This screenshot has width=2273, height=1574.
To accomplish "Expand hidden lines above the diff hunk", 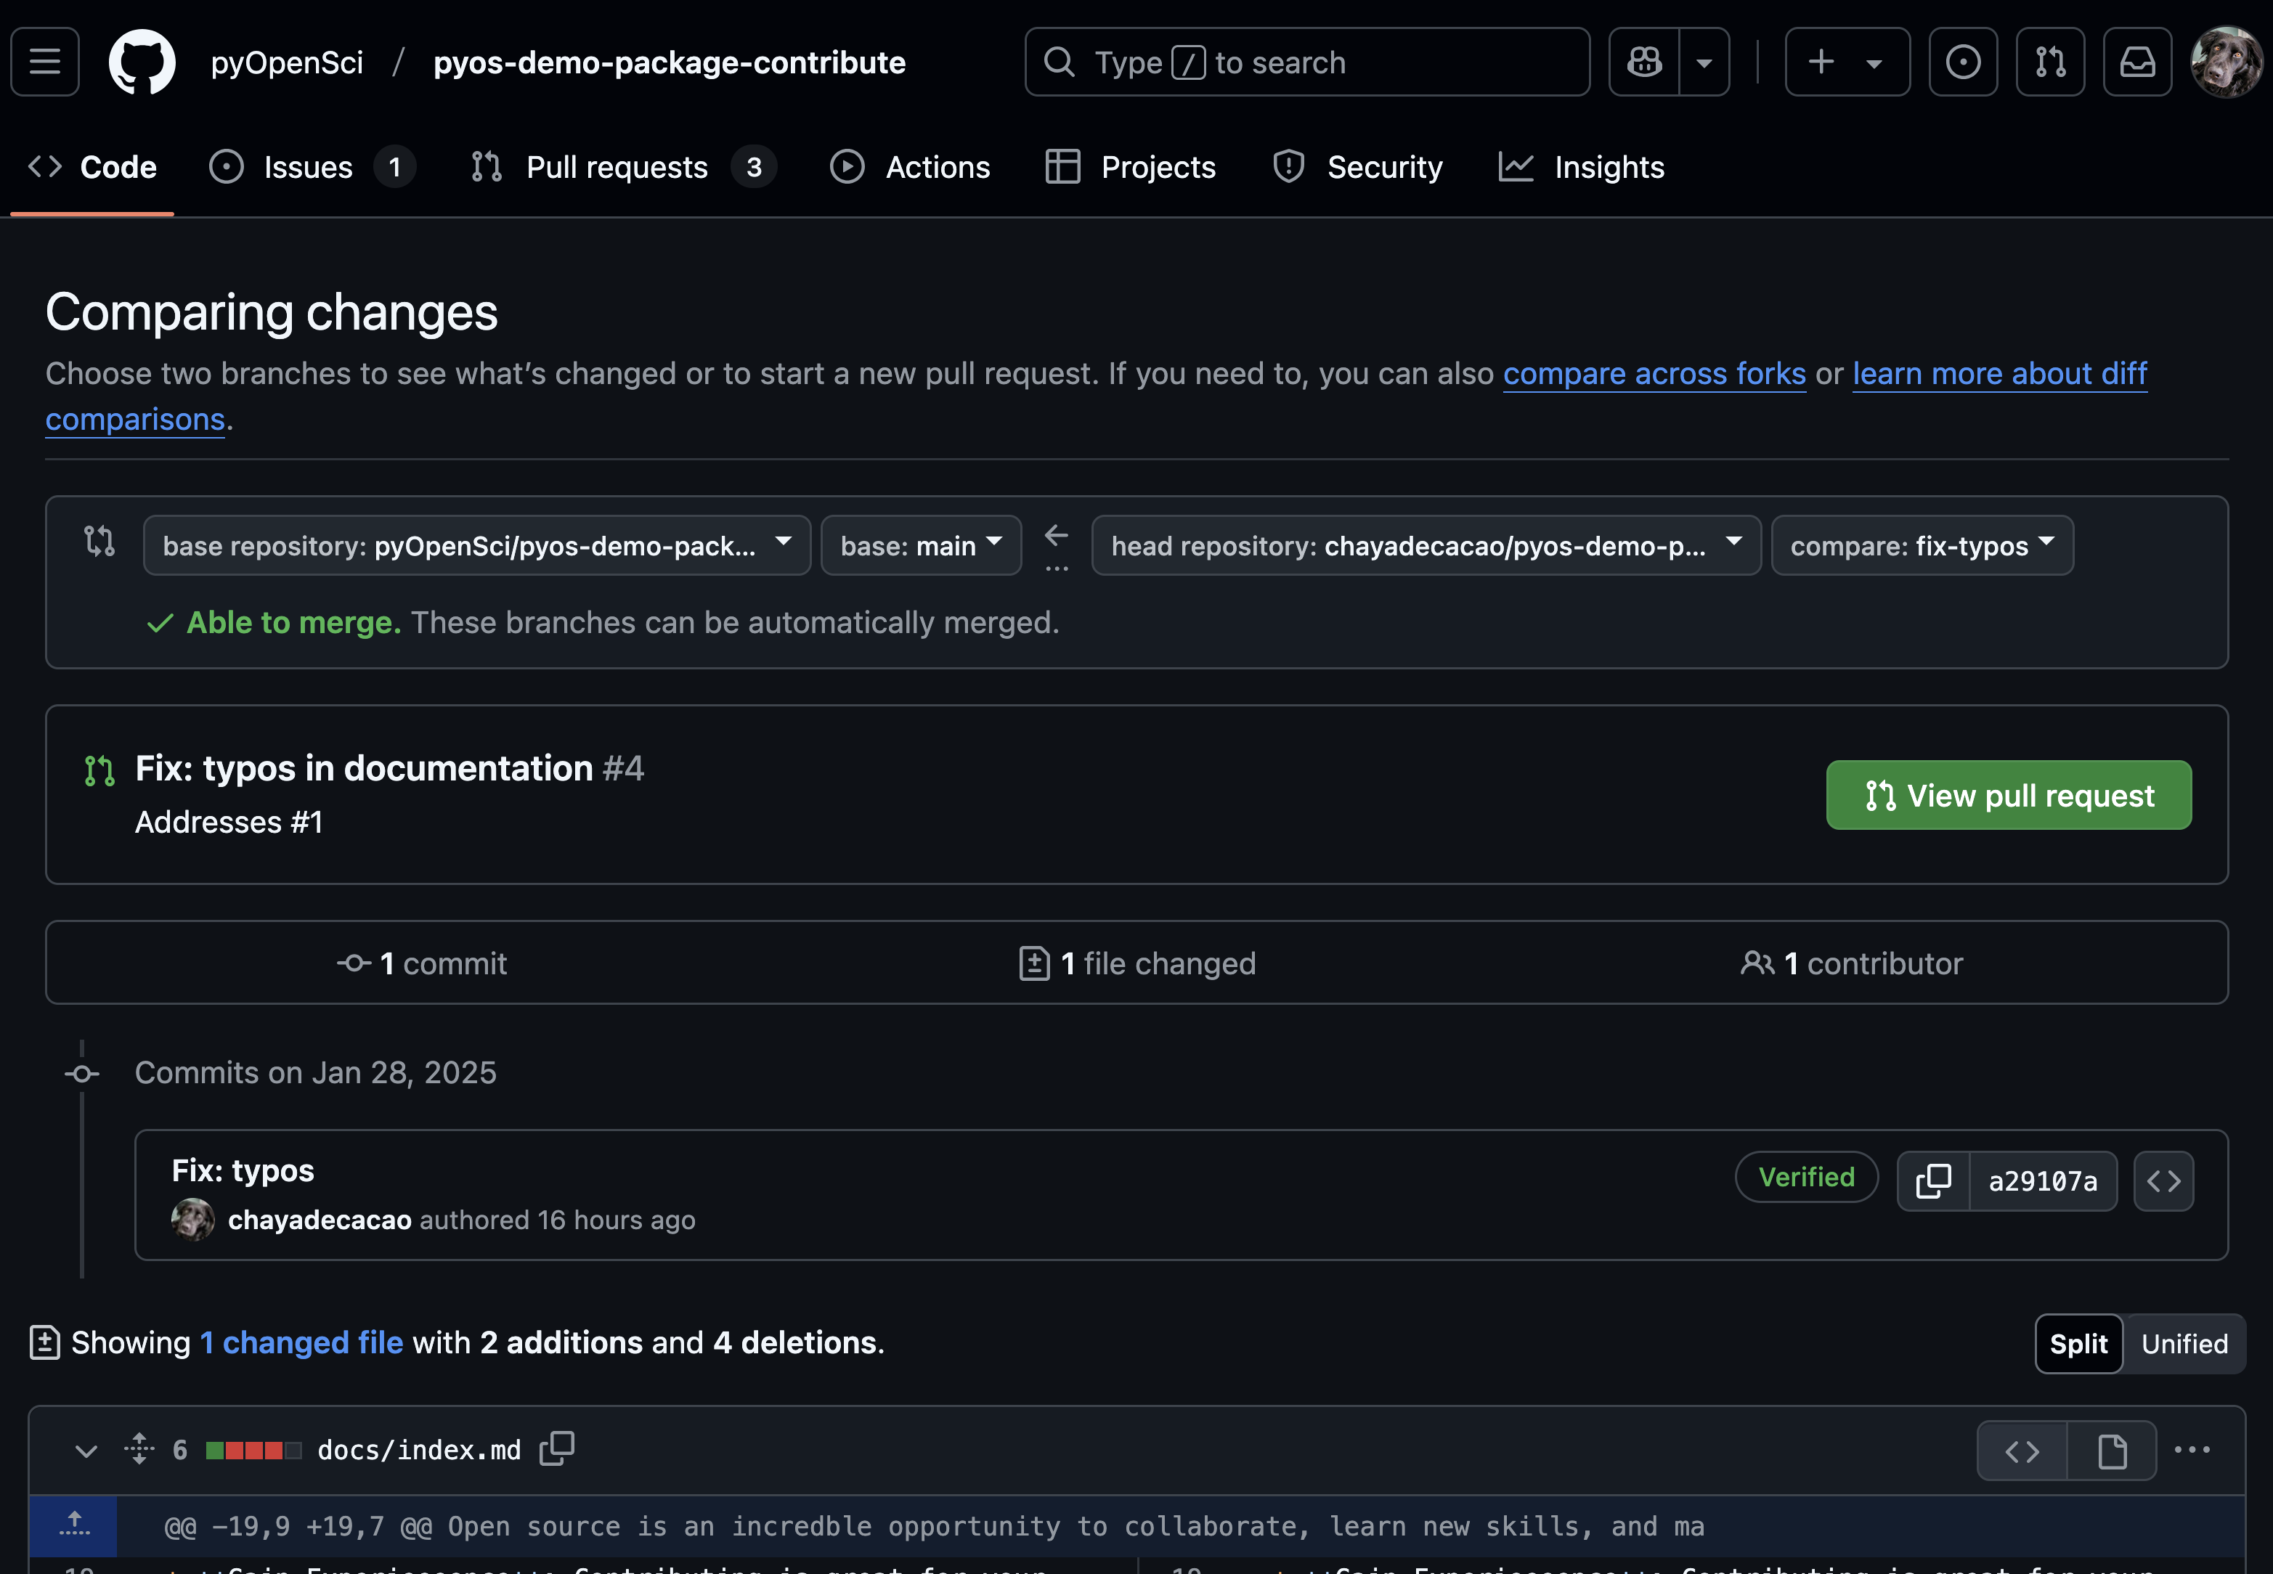I will 74,1527.
